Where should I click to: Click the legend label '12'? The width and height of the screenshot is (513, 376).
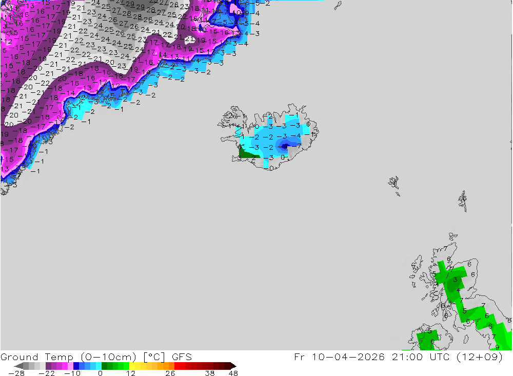[x=131, y=373]
